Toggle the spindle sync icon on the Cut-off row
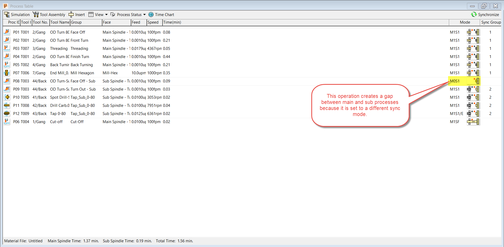 (x=473, y=122)
